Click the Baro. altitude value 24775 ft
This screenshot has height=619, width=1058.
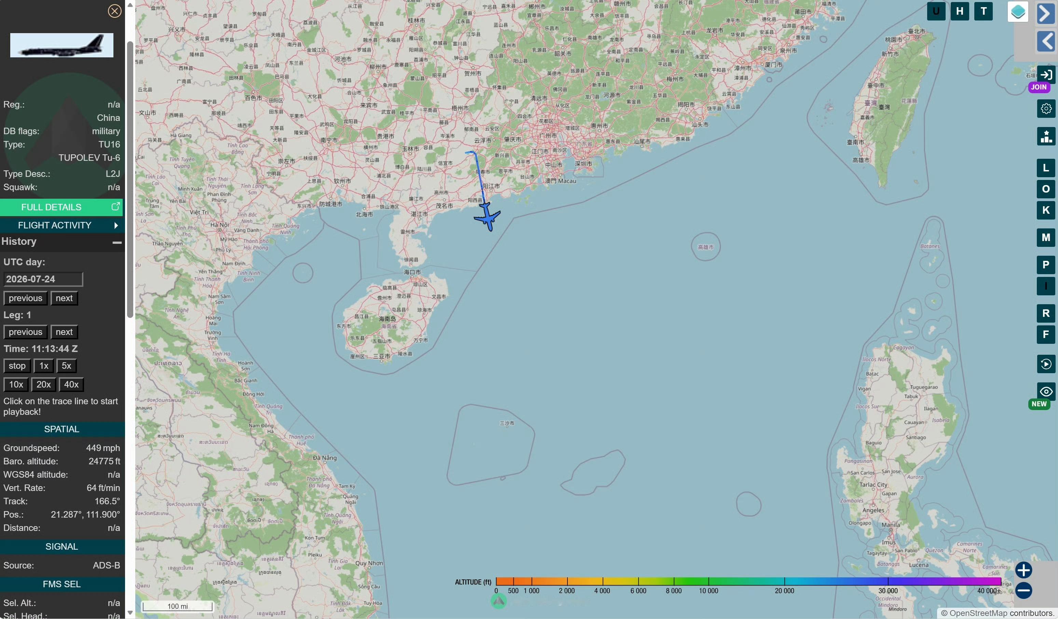coord(104,462)
